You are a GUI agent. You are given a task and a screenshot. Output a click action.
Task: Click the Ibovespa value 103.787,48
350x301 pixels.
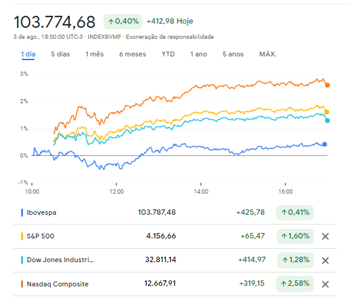157,212
